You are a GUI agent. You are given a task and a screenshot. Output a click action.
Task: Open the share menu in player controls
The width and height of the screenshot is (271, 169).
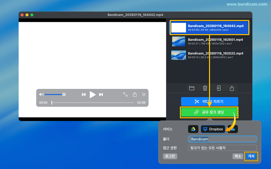[135, 95]
